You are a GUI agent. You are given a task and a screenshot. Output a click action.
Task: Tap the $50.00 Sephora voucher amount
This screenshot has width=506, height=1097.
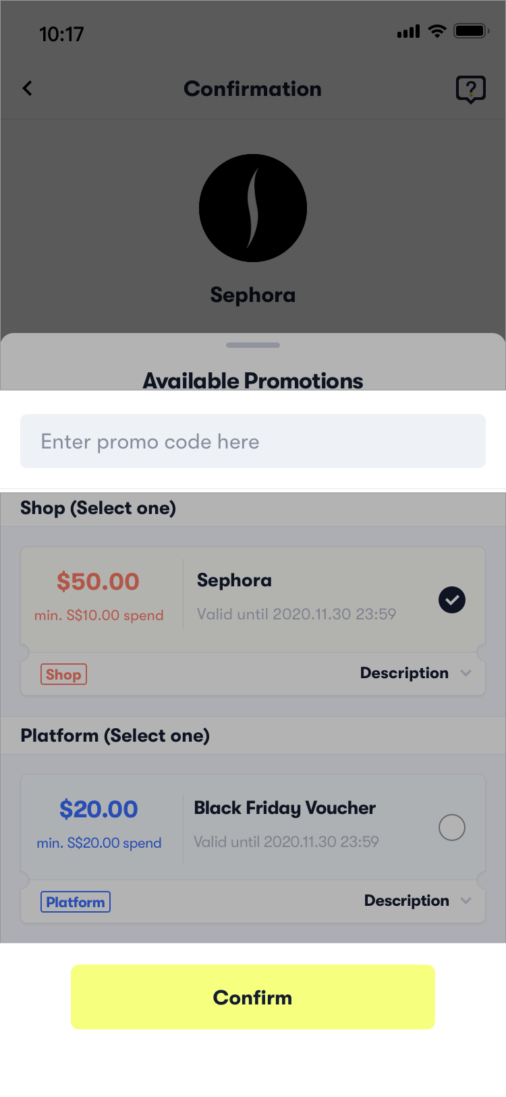pyautogui.click(x=98, y=582)
